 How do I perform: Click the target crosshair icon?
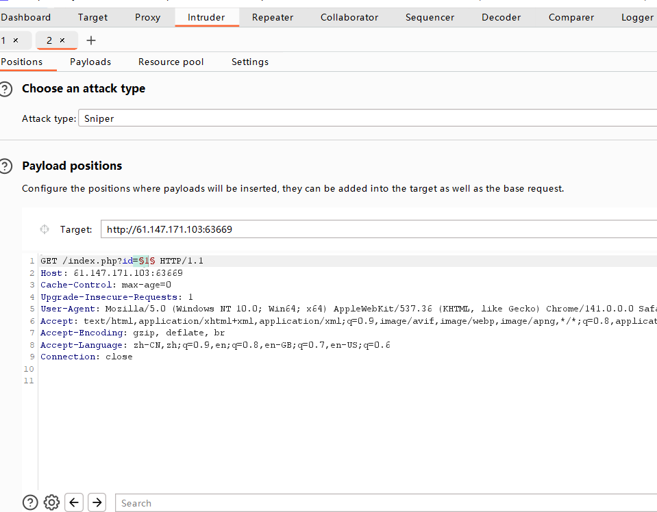[x=45, y=229]
